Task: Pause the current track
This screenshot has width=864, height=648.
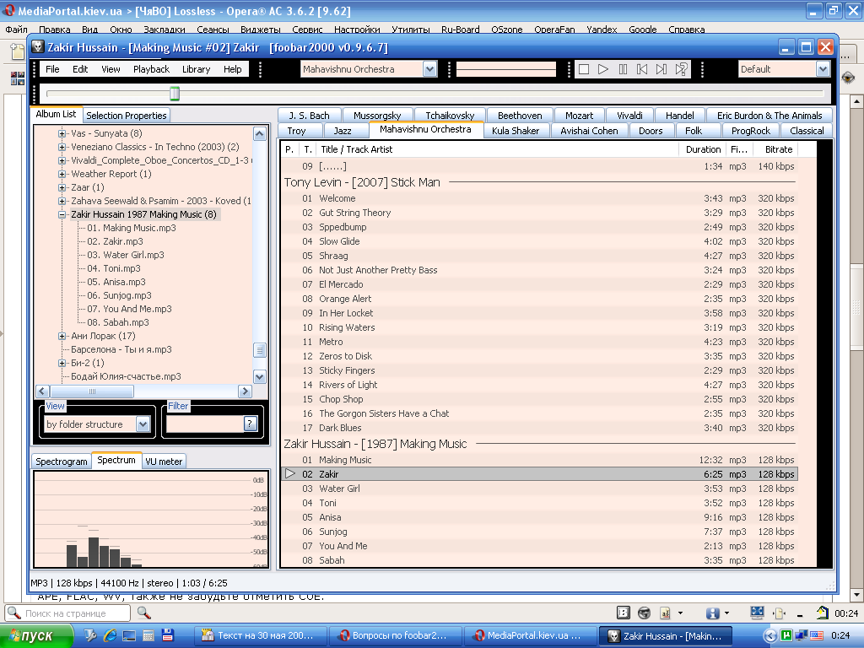Action: tap(623, 69)
